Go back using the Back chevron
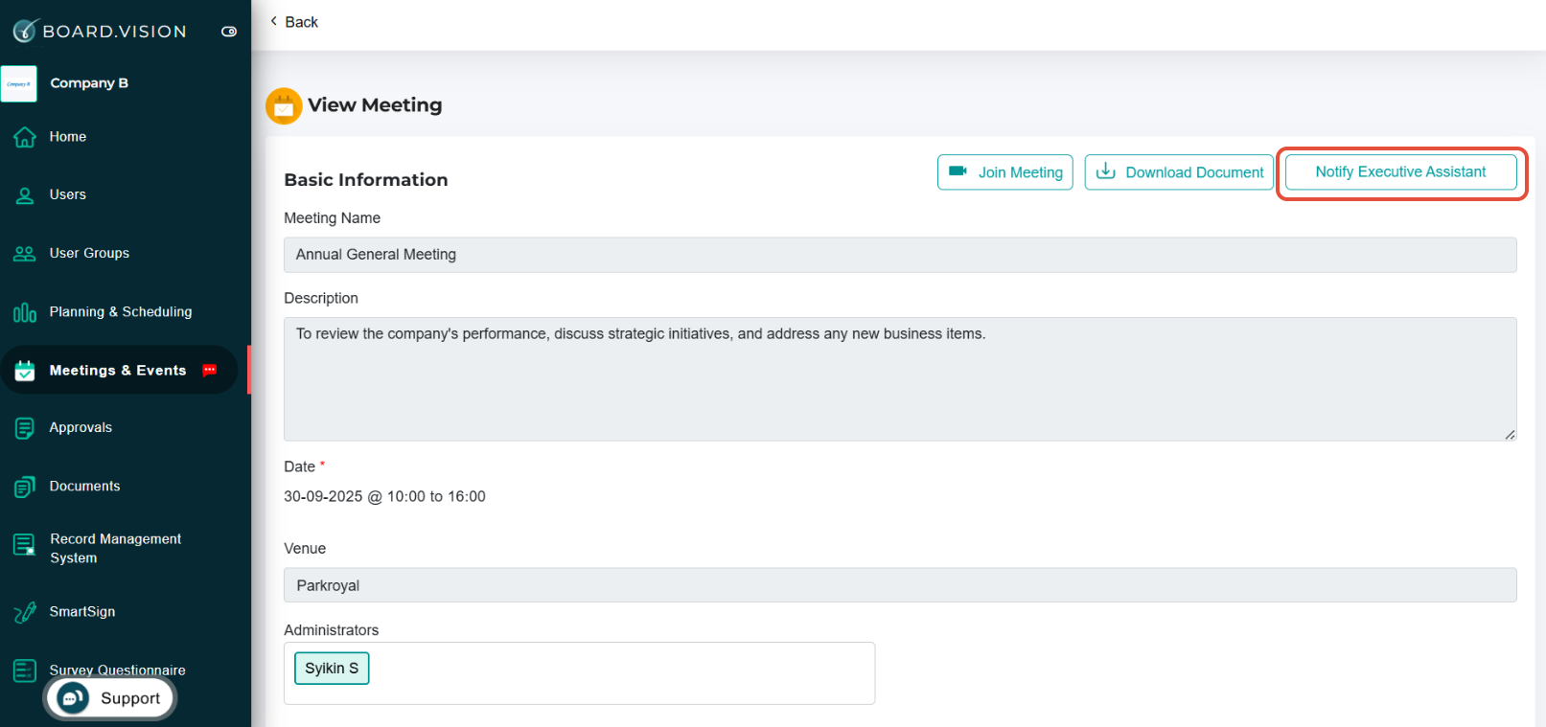 coord(274,21)
